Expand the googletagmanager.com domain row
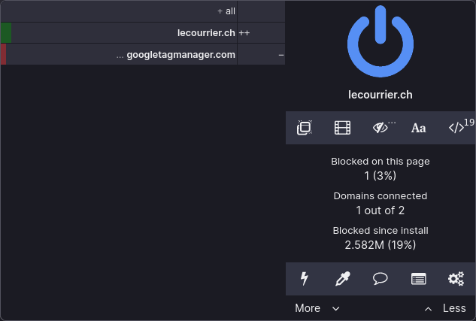Screen dimensions: 476x321 [119, 55]
